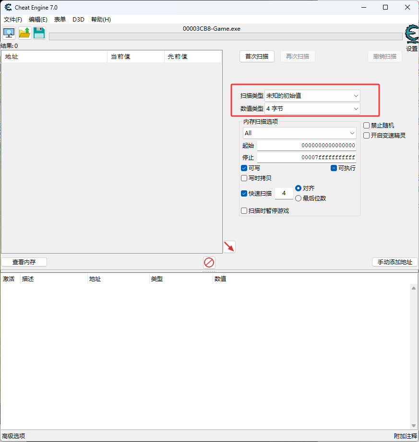
Task: Enable 写时拷贝 checkbox
Action: tap(244, 178)
